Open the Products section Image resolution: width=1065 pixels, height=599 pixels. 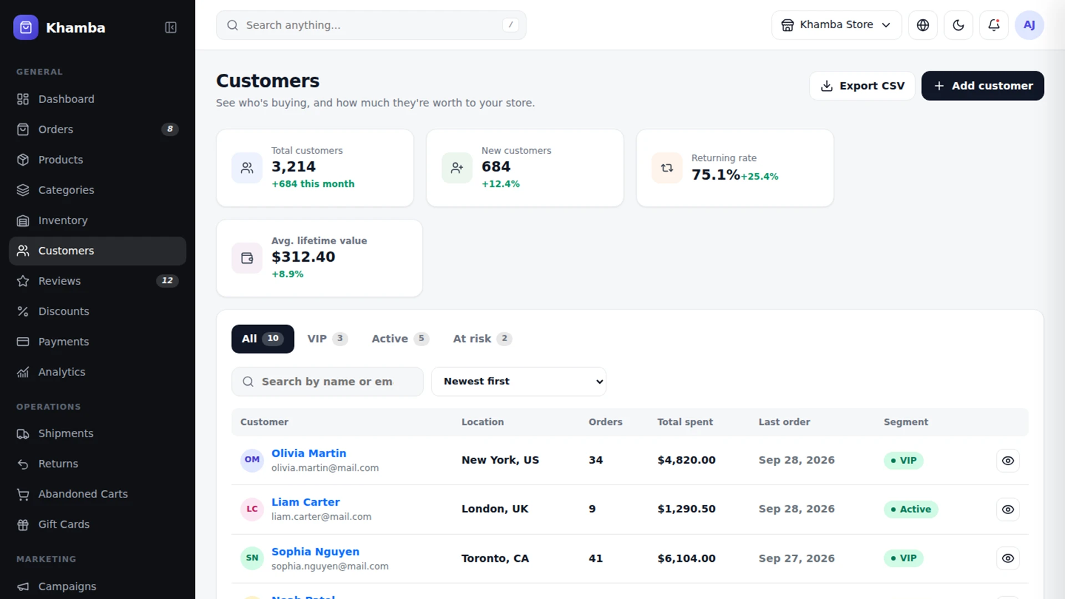point(97,160)
